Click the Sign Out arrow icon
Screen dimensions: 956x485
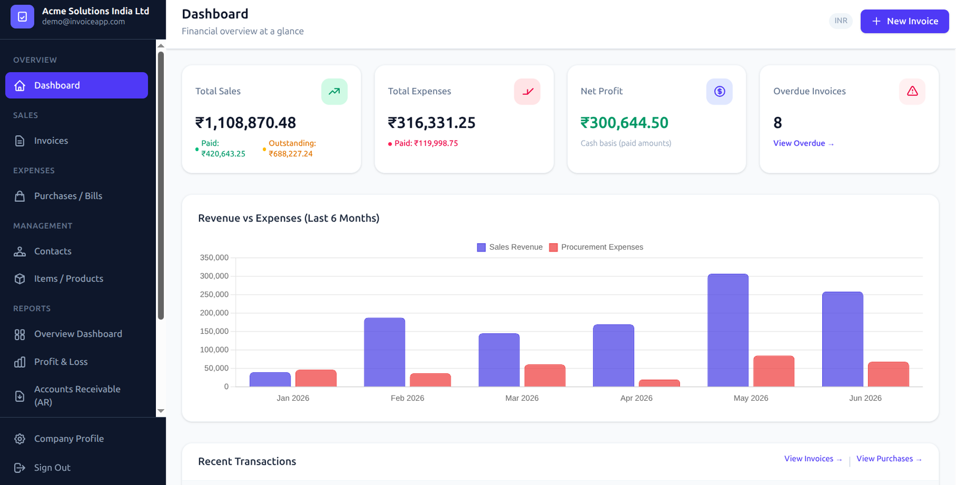(x=20, y=468)
